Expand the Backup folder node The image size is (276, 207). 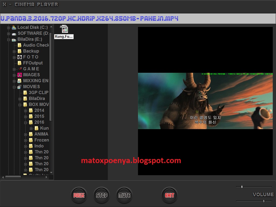14,51
